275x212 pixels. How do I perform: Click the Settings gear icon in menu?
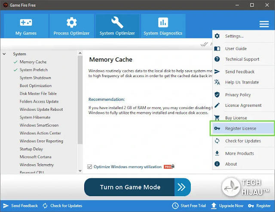click(x=217, y=36)
